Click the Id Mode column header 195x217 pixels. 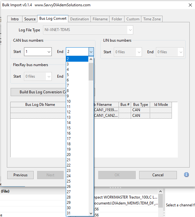tap(161, 105)
